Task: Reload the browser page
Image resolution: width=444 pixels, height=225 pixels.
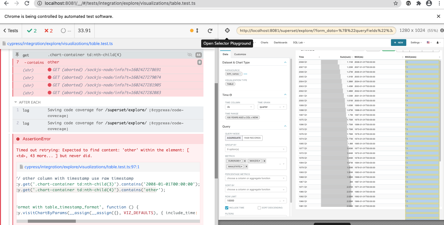Action: (x=27, y=4)
